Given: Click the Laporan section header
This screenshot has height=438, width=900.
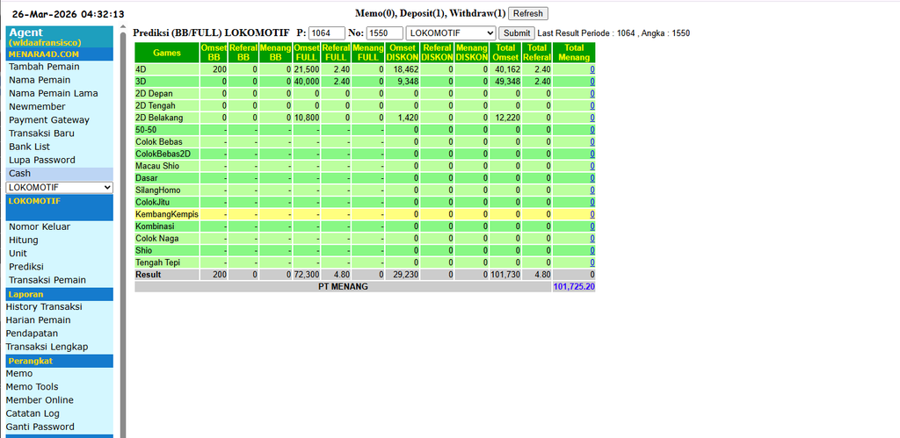Looking at the screenshot, I should pyautogui.click(x=60, y=294).
